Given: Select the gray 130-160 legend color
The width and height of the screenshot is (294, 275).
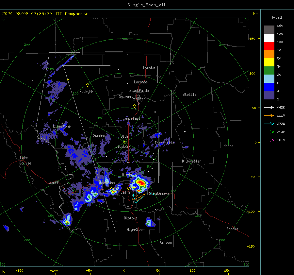Looking at the screenshot, I should (x=269, y=29).
